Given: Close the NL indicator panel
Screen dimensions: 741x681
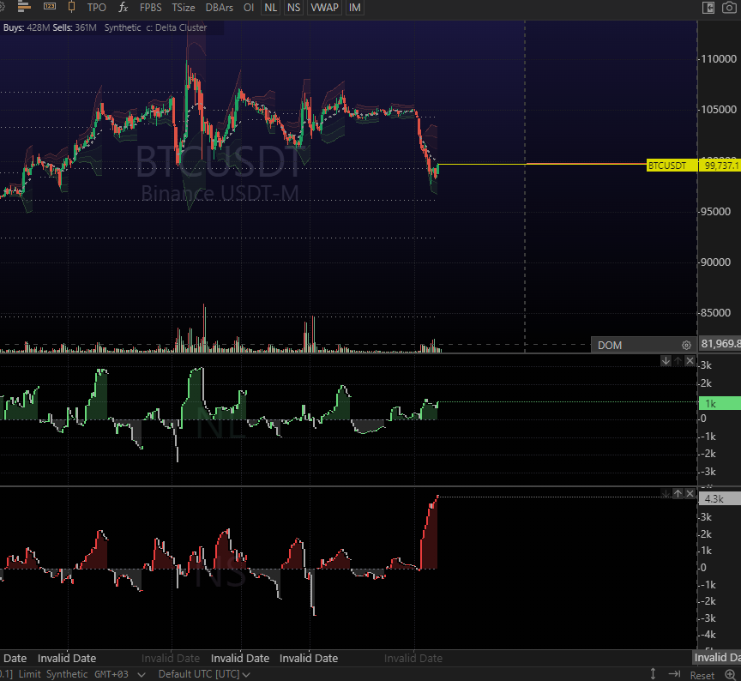Looking at the screenshot, I should click(690, 361).
